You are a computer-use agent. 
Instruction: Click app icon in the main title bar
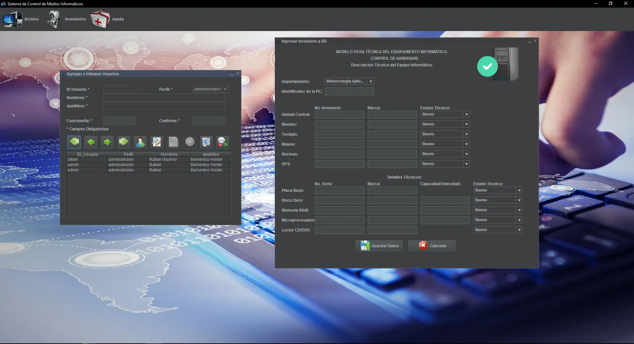(3, 4)
